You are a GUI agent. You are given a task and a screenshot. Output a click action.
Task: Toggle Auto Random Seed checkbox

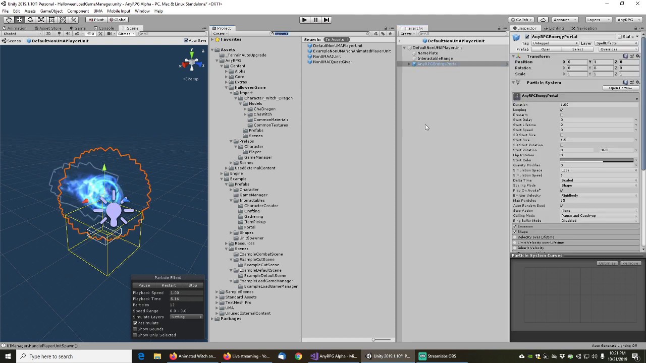pos(562,206)
